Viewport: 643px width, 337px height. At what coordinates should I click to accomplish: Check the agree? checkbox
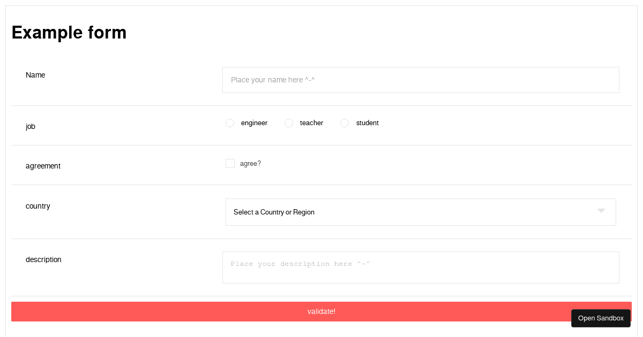(230, 163)
